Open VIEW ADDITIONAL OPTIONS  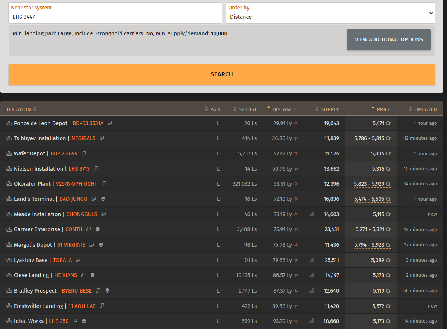(389, 39)
